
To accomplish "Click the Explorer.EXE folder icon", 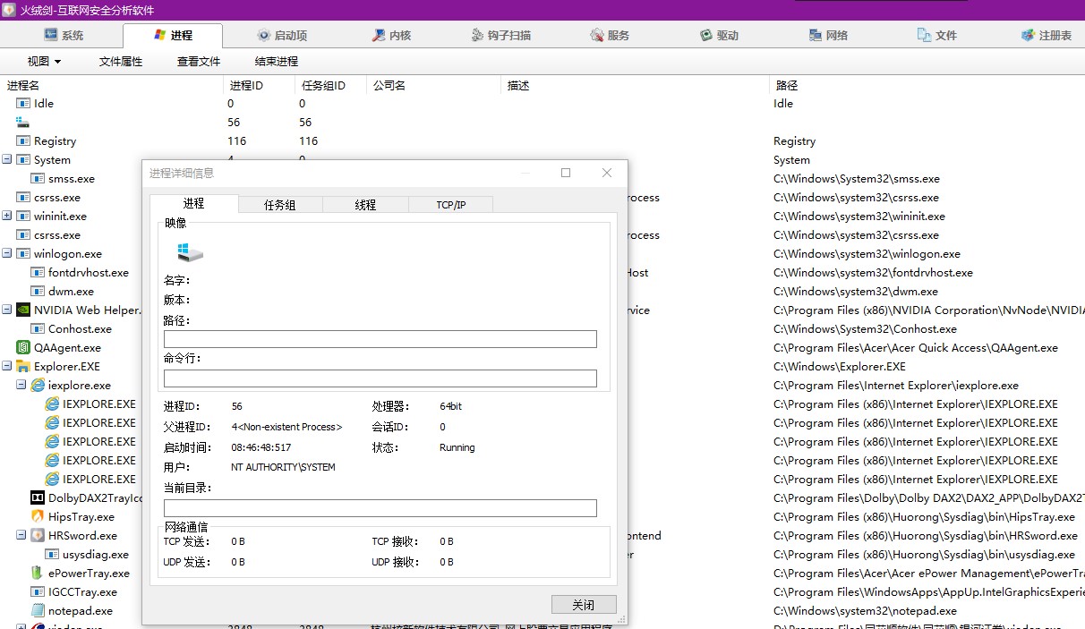I will [23, 366].
